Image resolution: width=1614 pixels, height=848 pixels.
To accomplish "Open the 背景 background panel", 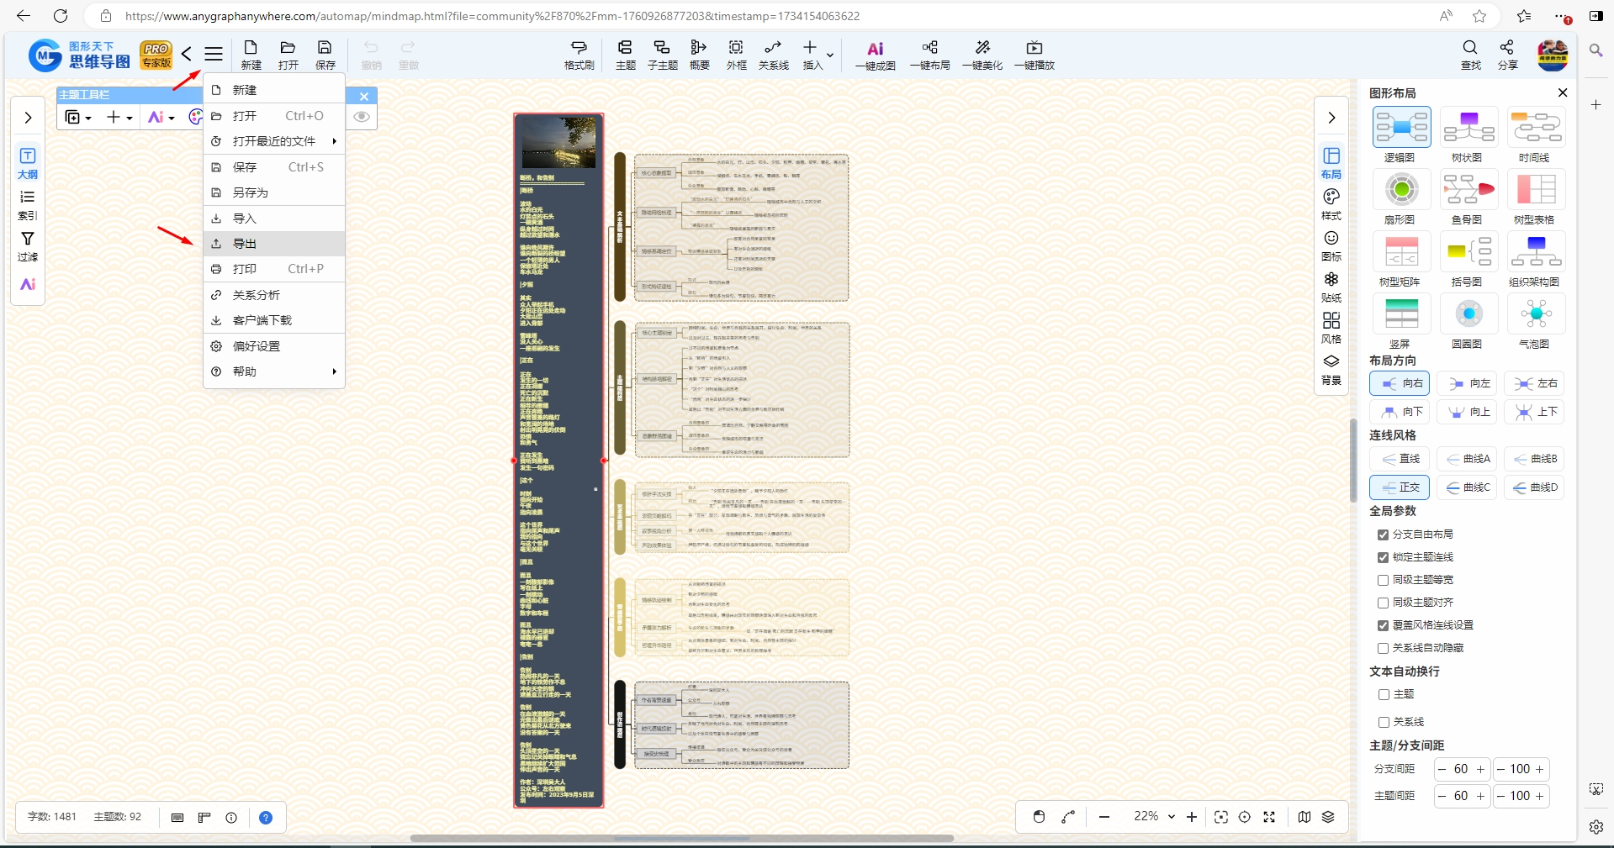I will click(1331, 369).
